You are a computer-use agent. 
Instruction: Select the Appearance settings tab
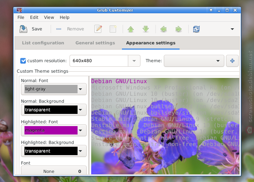pyautogui.click(x=151, y=43)
